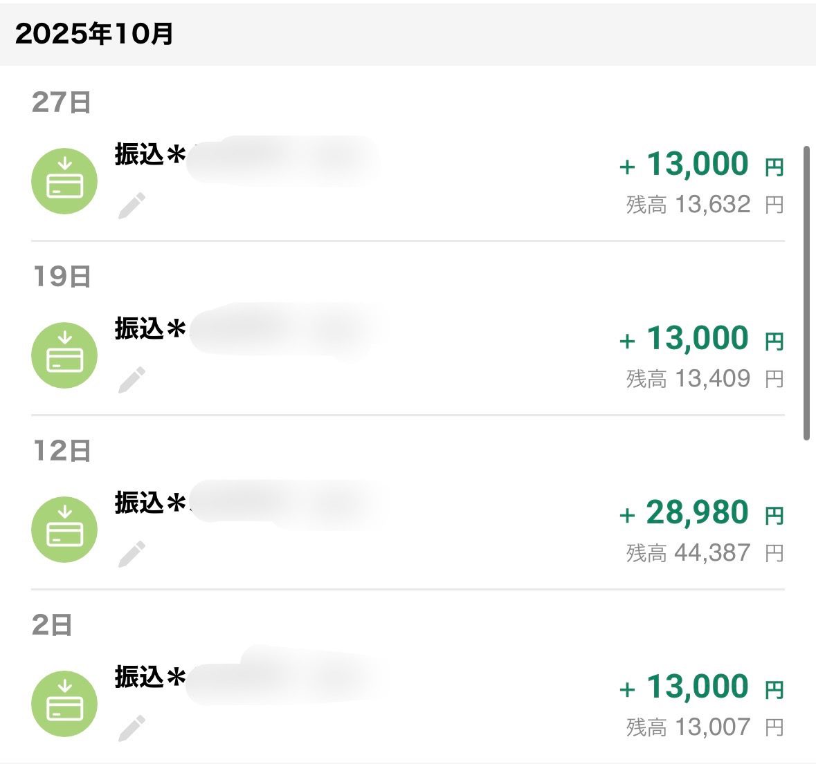Click the 2025年10月 month header
Screen dimensions: 816x764
click(94, 34)
